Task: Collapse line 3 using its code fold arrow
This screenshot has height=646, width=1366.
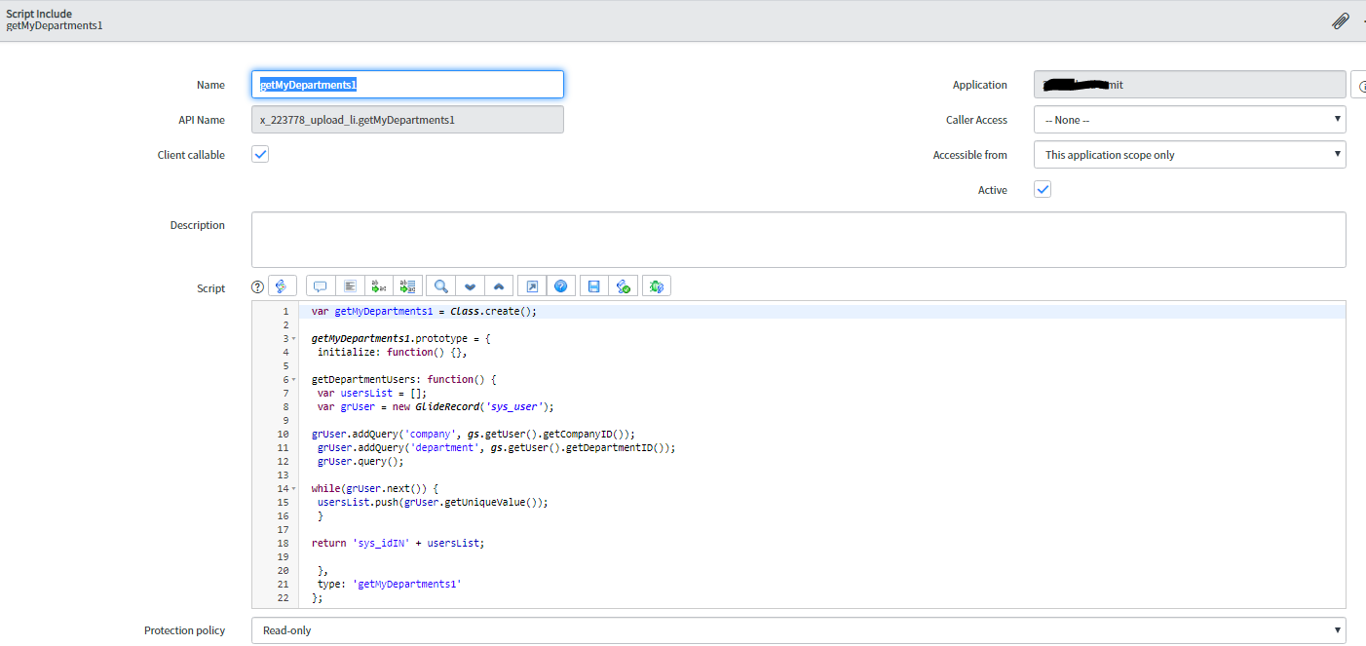Action: pos(293,338)
